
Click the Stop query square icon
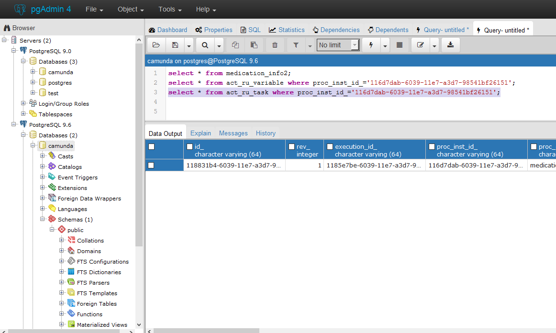tap(399, 45)
